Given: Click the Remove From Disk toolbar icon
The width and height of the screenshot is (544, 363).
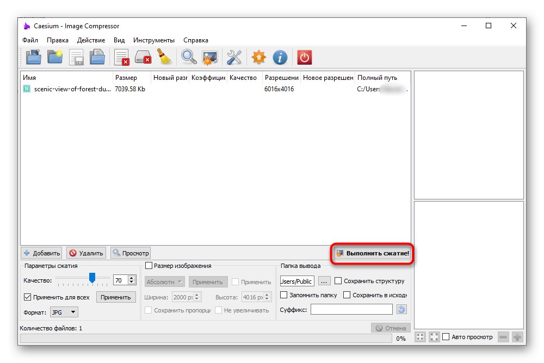Looking at the screenshot, I should click(143, 57).
